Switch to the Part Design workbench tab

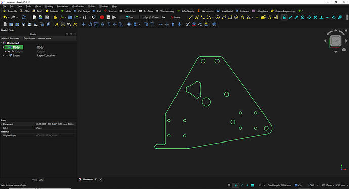(x=81, y=11)
